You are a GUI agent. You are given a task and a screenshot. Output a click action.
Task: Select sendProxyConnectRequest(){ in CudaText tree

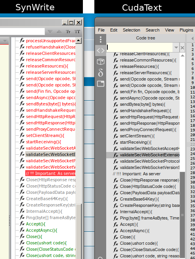(148, 129)
